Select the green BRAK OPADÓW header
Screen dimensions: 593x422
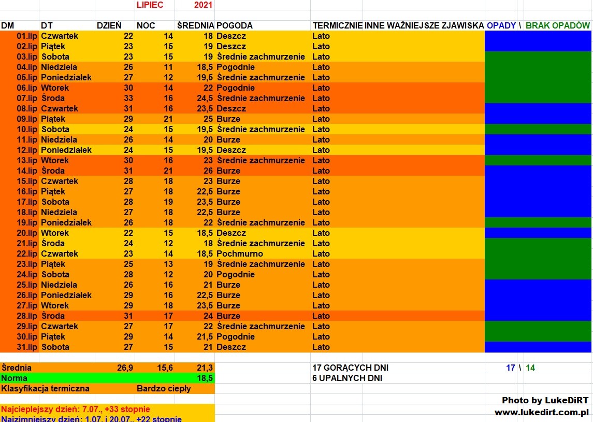pos(557,25)
